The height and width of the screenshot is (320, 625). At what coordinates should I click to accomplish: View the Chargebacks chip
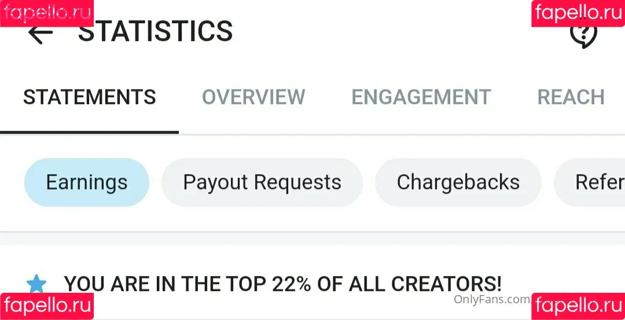[458, 182]
